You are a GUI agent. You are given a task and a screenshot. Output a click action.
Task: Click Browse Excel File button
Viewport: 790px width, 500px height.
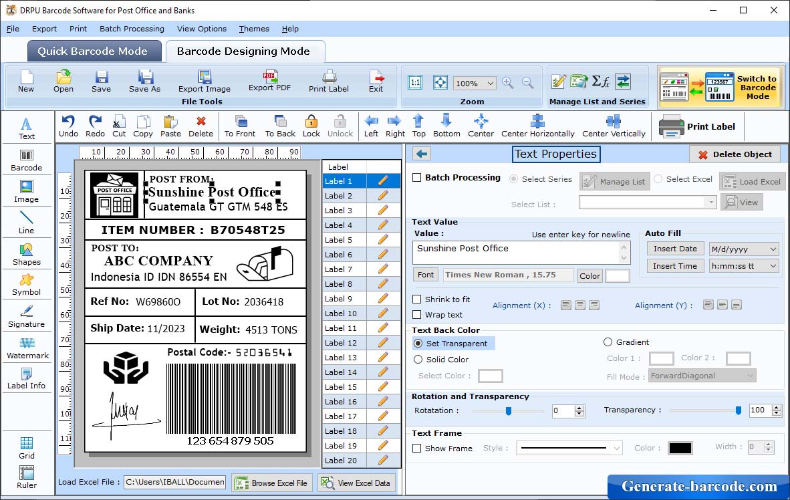point(273,483)
